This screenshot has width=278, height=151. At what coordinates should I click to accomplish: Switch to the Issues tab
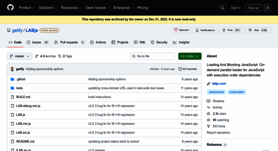(38, 42)
